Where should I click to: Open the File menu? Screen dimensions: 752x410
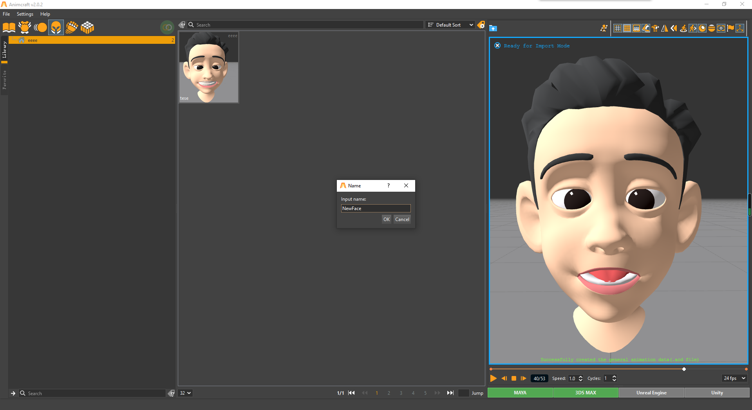point(6,14)
